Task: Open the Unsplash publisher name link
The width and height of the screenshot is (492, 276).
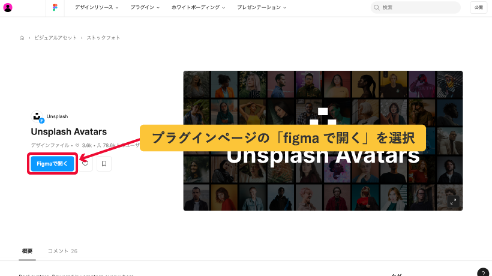Action: click(57, 116)
